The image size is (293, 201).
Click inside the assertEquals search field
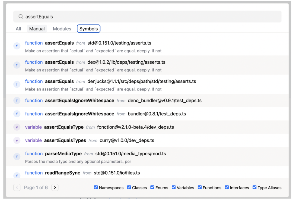click(x=109, y=17)
